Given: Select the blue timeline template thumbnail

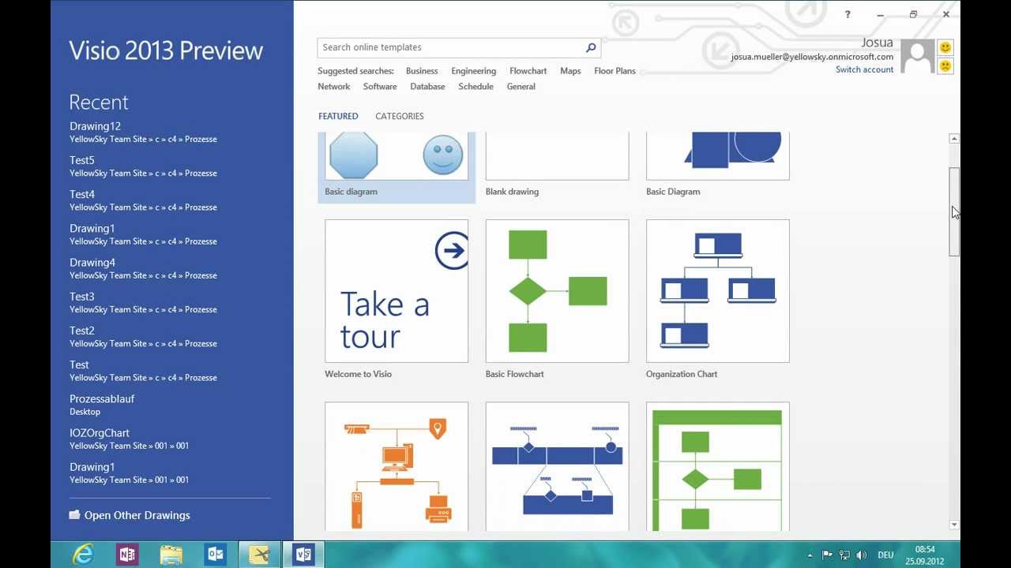Looking at the screenshot, I should pos(557,466).
